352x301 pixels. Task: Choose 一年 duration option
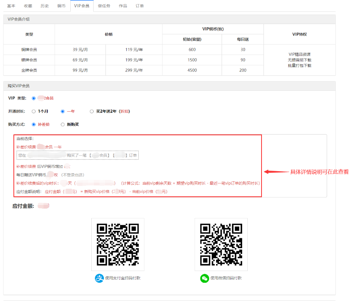click(x=63, y=111)
